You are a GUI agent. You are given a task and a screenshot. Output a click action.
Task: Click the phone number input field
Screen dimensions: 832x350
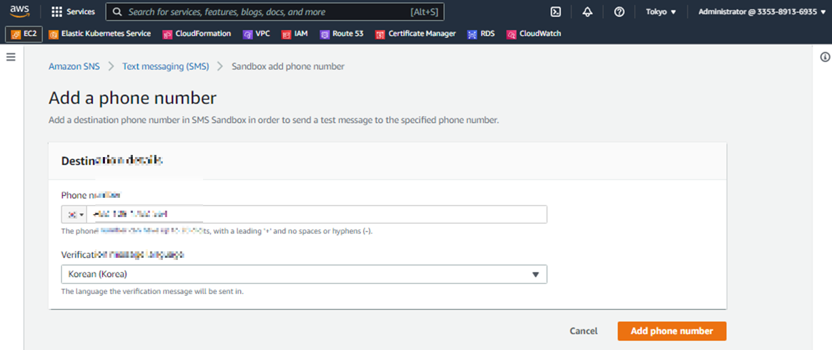(317, 214)
